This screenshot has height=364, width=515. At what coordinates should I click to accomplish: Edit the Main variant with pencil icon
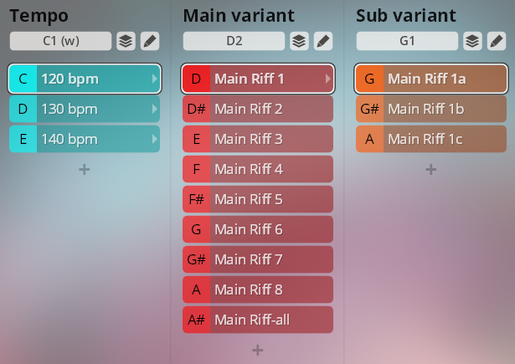coord(322,41)
